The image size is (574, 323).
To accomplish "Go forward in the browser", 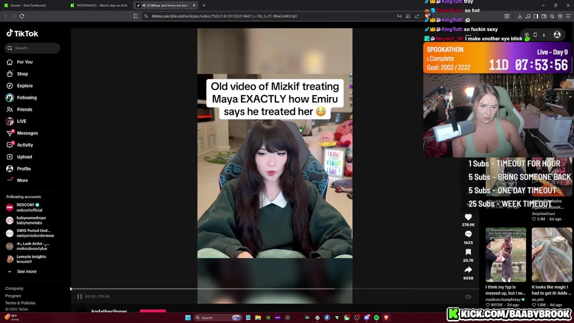I will 13,16.
